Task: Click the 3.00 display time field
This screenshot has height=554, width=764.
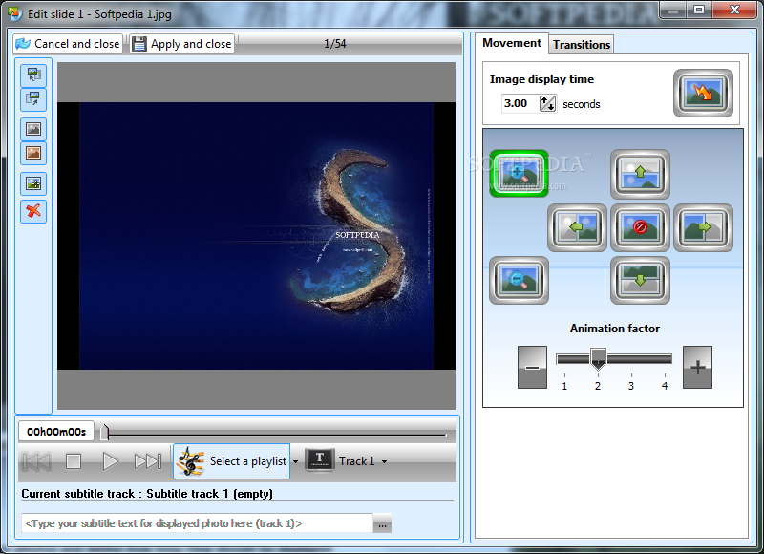Action: [x=520, y=103]
